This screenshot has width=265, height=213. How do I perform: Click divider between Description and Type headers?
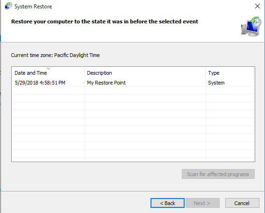coord(206,73)
